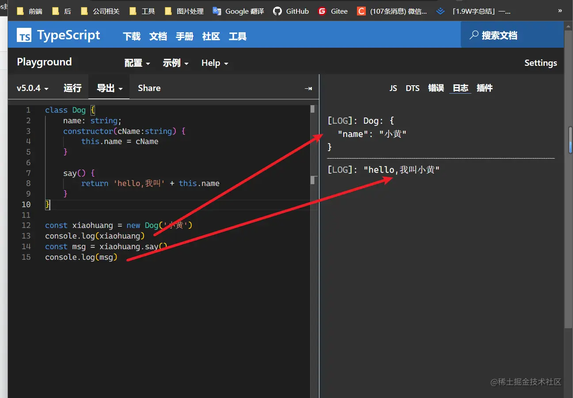Expand the 导出 export dropdown

[x=110, y=88]
